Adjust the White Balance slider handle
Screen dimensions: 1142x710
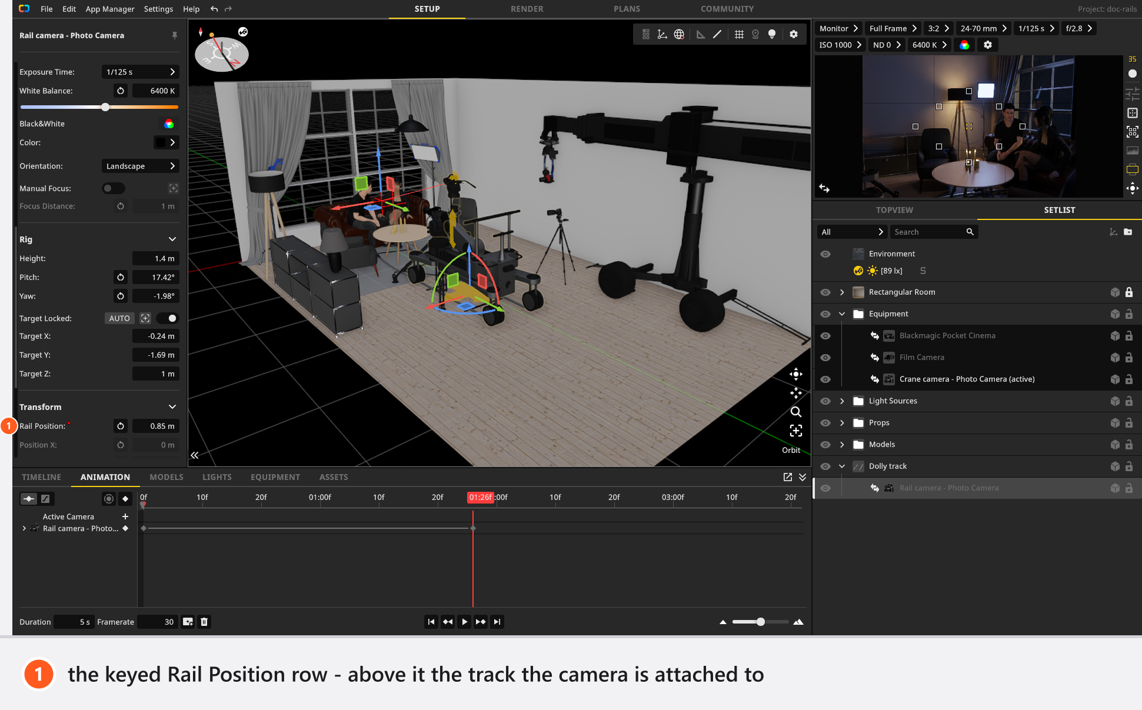[105, 107]
